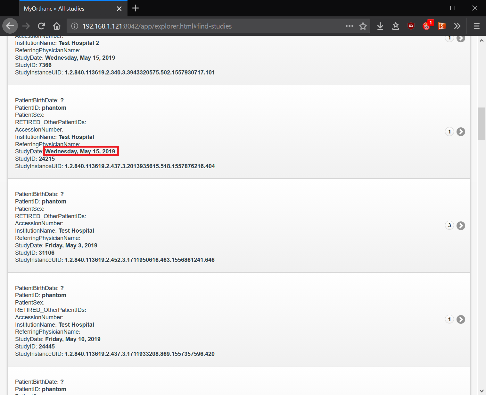Screen dimensions: 486x395
Task: Click the page scrollbar thumb
Action: (x=481, y=124)
